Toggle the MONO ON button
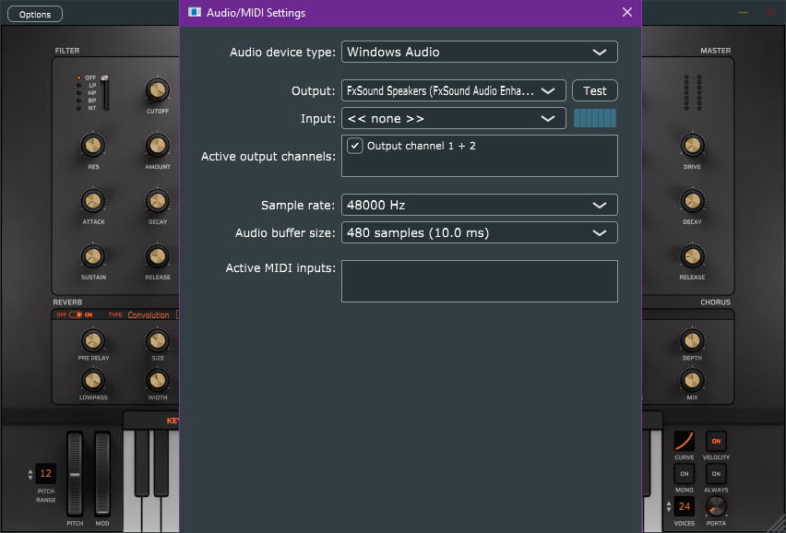Screen dimensions: 786x533 point(685,474)
